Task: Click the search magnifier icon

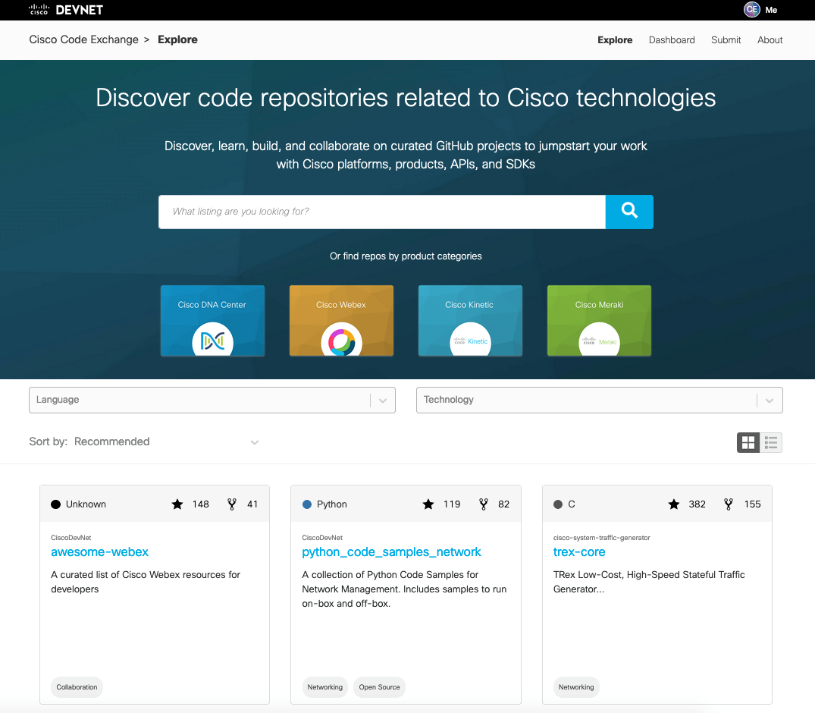Action: pyautogui.click(x=628, y=212)
